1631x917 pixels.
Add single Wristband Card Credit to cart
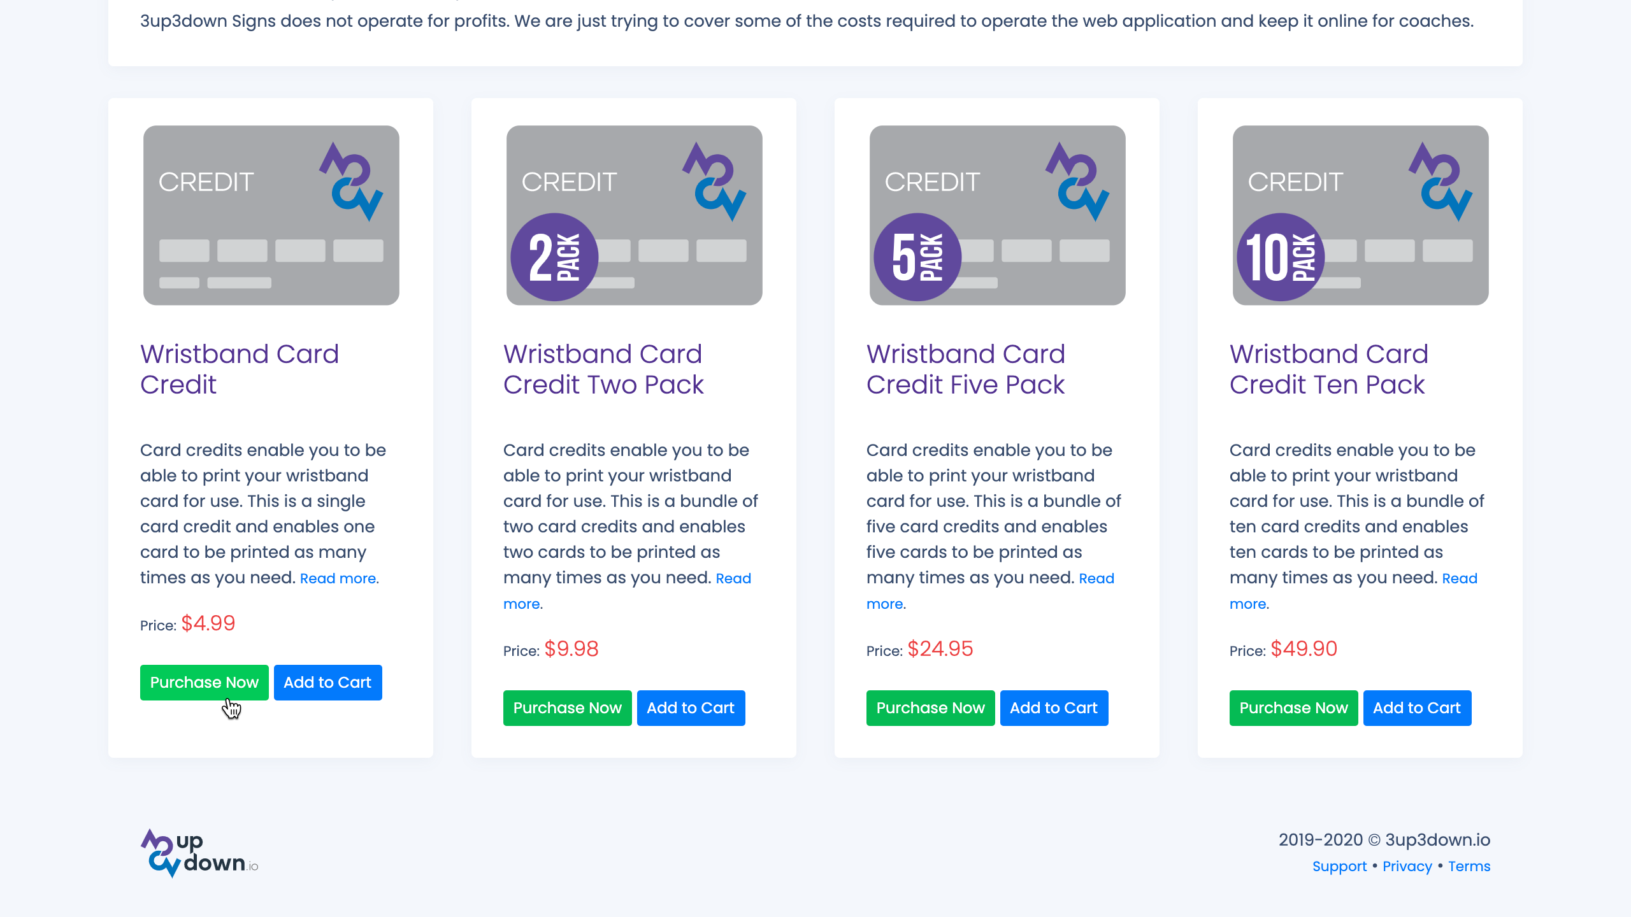tap(327, 683)
